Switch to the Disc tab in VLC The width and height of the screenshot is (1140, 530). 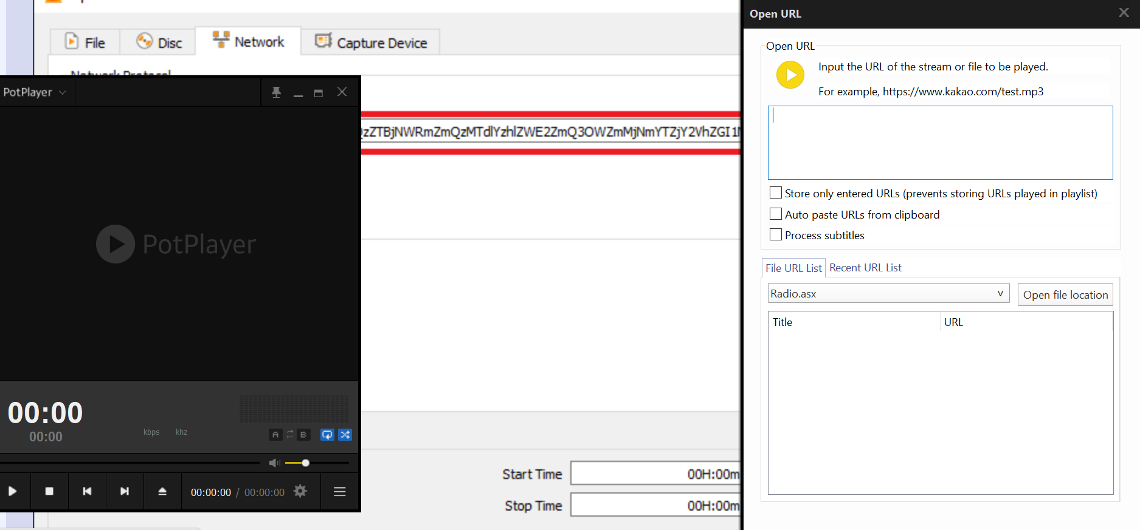(158, 42)
